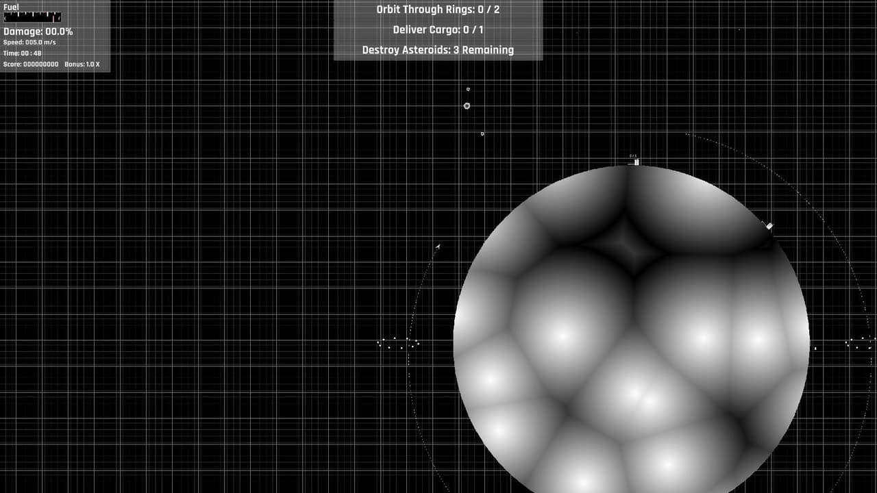The image size is (877, 493).
Task: Click the player spaceship arrow
Action: tap(438, 246)
